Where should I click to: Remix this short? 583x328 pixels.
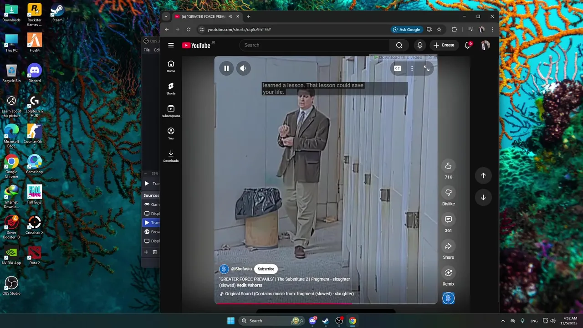coord(448,273)
